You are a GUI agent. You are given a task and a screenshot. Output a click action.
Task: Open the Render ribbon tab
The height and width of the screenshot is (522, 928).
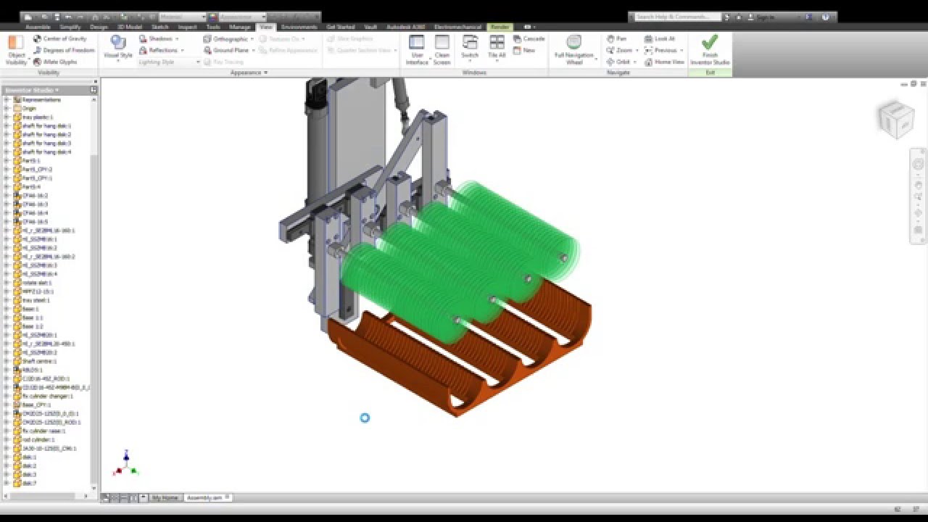[500, 27]
